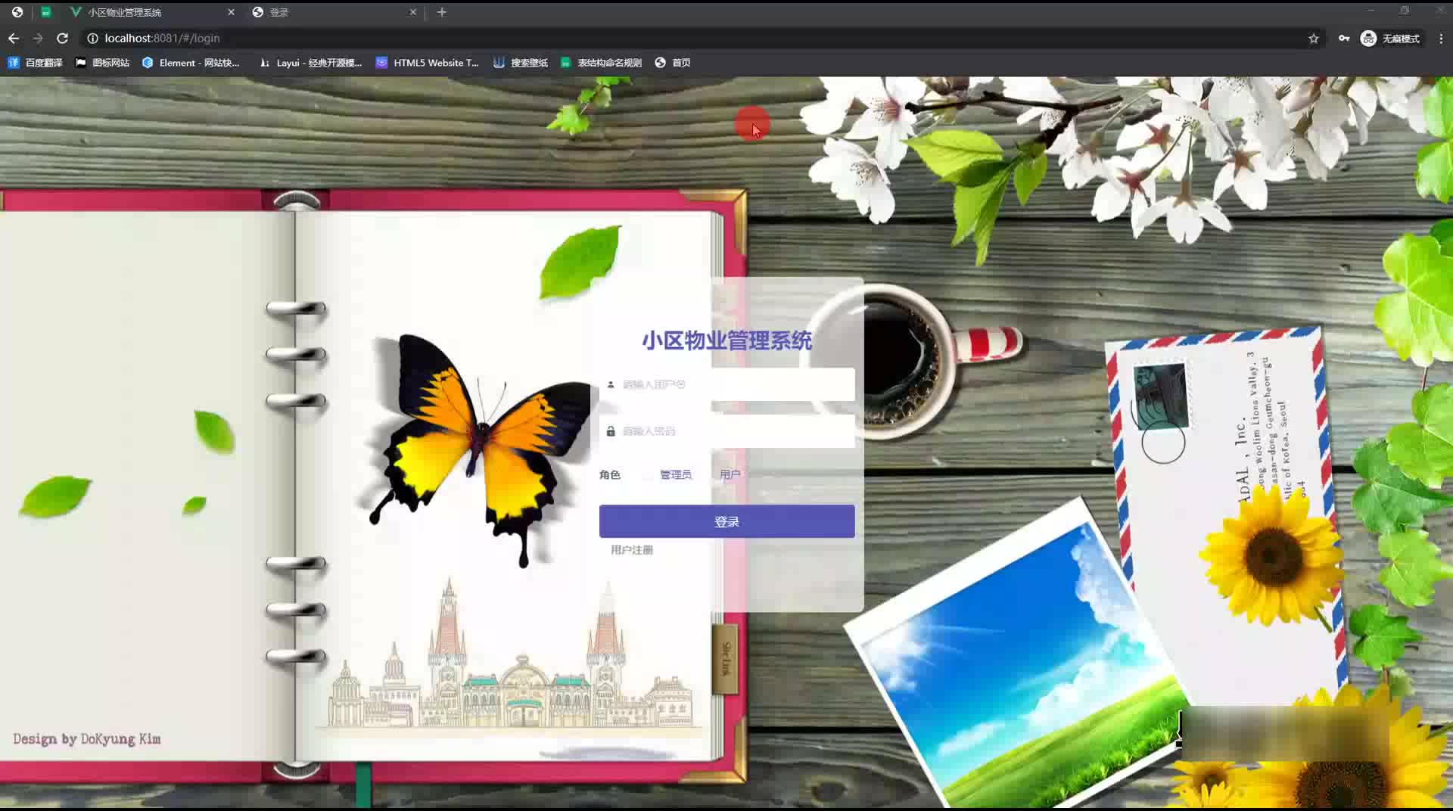Add a new browser tab

click(442, 12)
